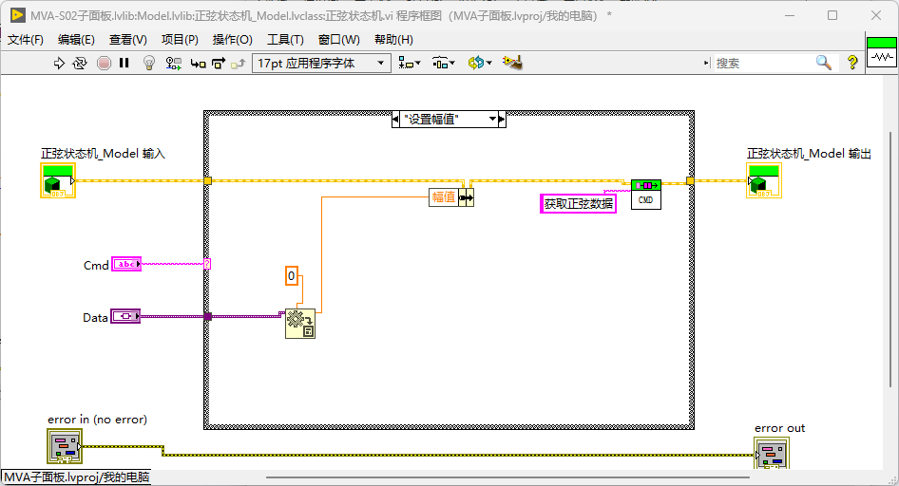The image size is (899, 486).
Task: Open the 操作(O) menu
Action: (x=232, y=40)
